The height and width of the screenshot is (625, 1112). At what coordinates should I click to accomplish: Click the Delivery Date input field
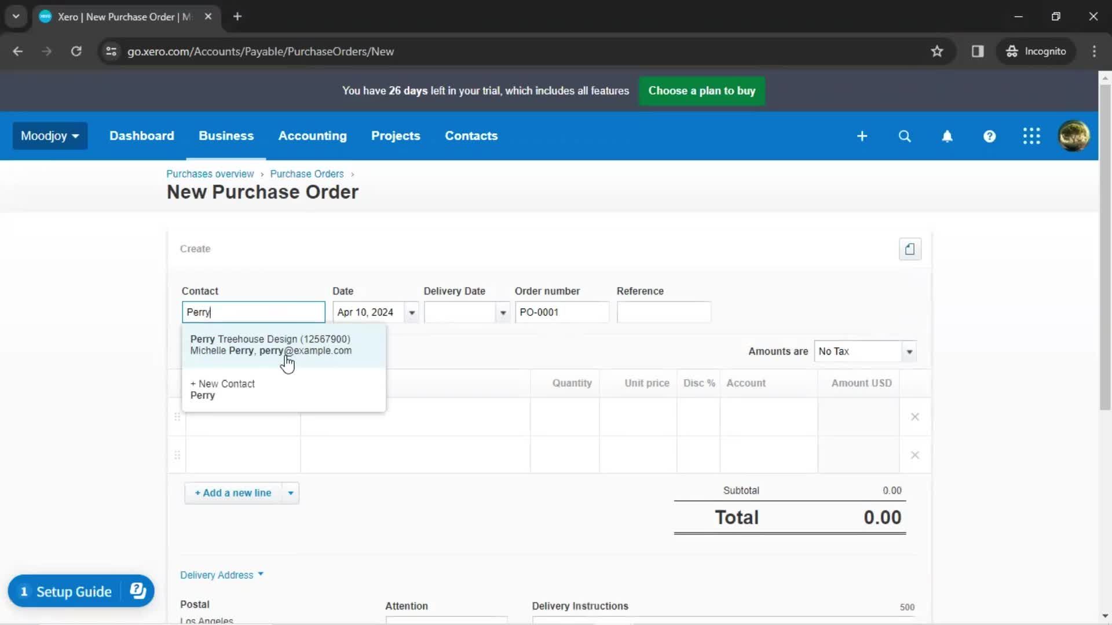pyautogui.click(x=460, y=312)
